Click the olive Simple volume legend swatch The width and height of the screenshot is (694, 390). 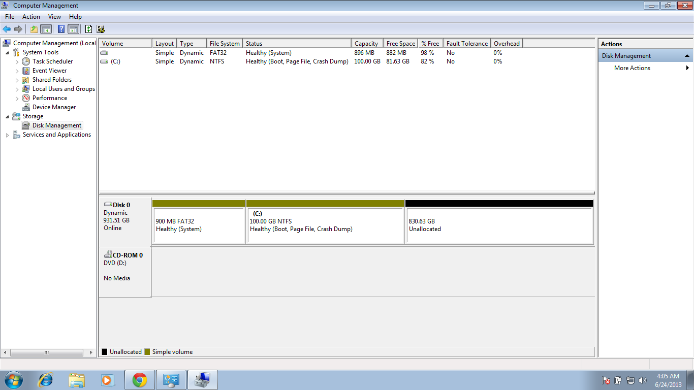click(x=147, y=352)
